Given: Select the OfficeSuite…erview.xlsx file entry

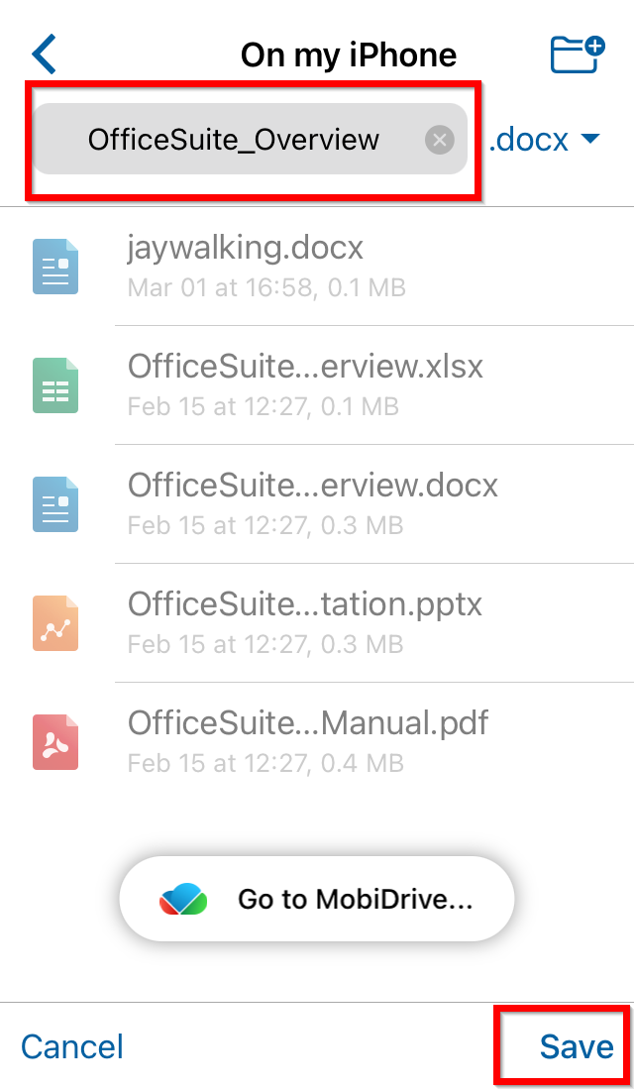Looking at the screenshot, I should [317, 385].
